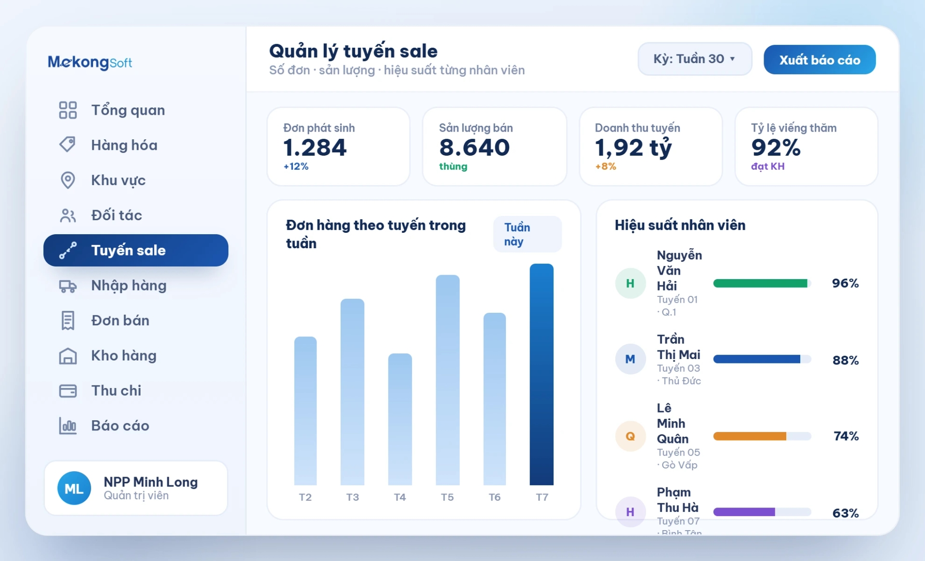Screen dimensions: 925x561
Task: Click the T7 axis label
Action: (542, 497)
